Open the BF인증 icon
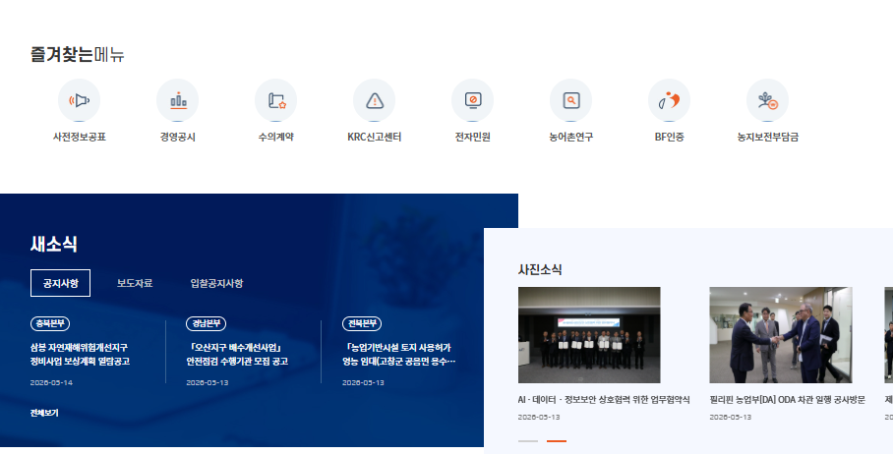Screen dimensions: 893x454 tap(669, 100)
